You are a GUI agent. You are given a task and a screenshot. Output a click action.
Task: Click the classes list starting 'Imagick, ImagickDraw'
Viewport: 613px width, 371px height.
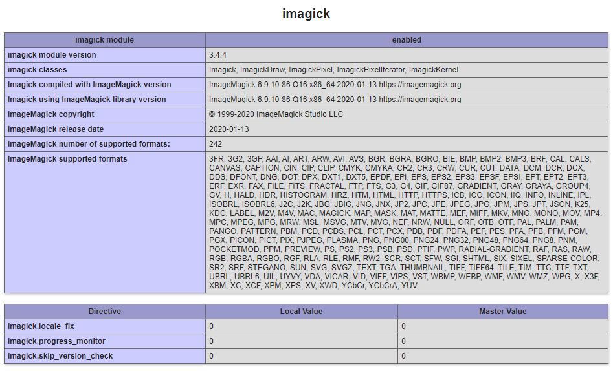[x=333, y=70]
